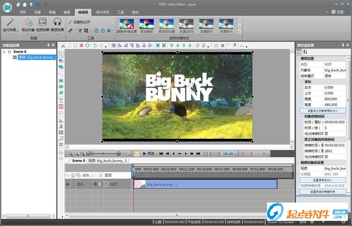Image resolution: width=352 pixels, height=226 pixels.
Task: Select the rectangle shape tool
Action: [61, 81]
